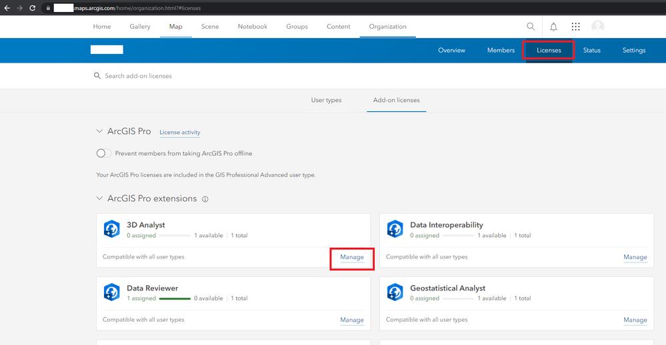Image resolution: width=666 pixels, height=345 pixels.
Task: Click '0 assigned' under 3D Analyst
Action: coord(141,236)
